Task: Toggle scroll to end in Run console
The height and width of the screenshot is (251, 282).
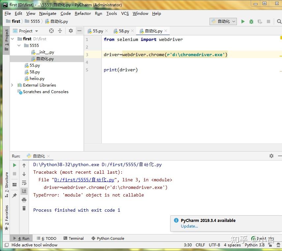Action: 24,191
